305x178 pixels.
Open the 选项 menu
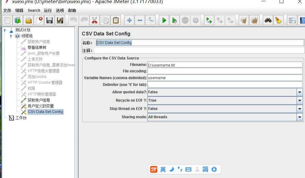[x=60, y=10]
